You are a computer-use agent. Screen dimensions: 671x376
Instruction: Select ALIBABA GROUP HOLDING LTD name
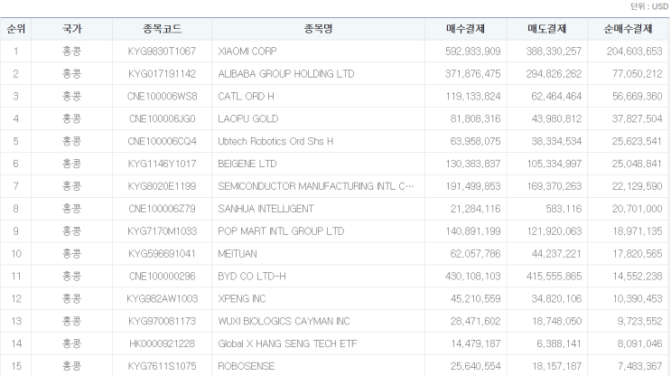coord(286,74)
